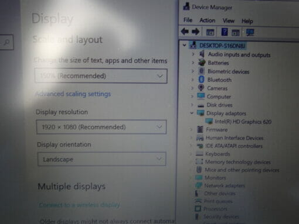The image size is (299, 224).
Task: Select the Batteries category icon
Action: click(x=202, y=63)
